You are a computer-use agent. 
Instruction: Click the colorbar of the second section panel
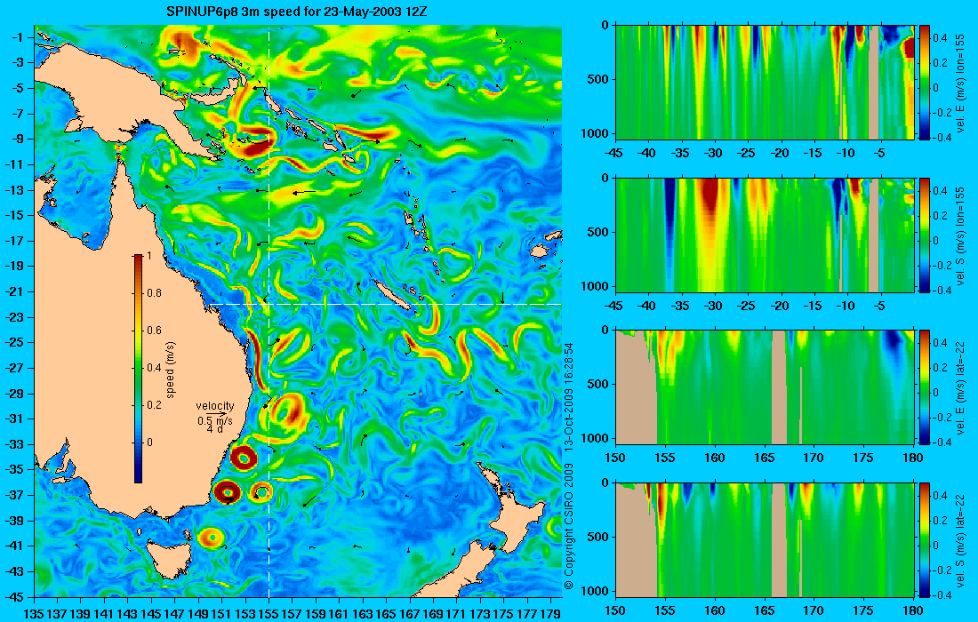point(925,235)
